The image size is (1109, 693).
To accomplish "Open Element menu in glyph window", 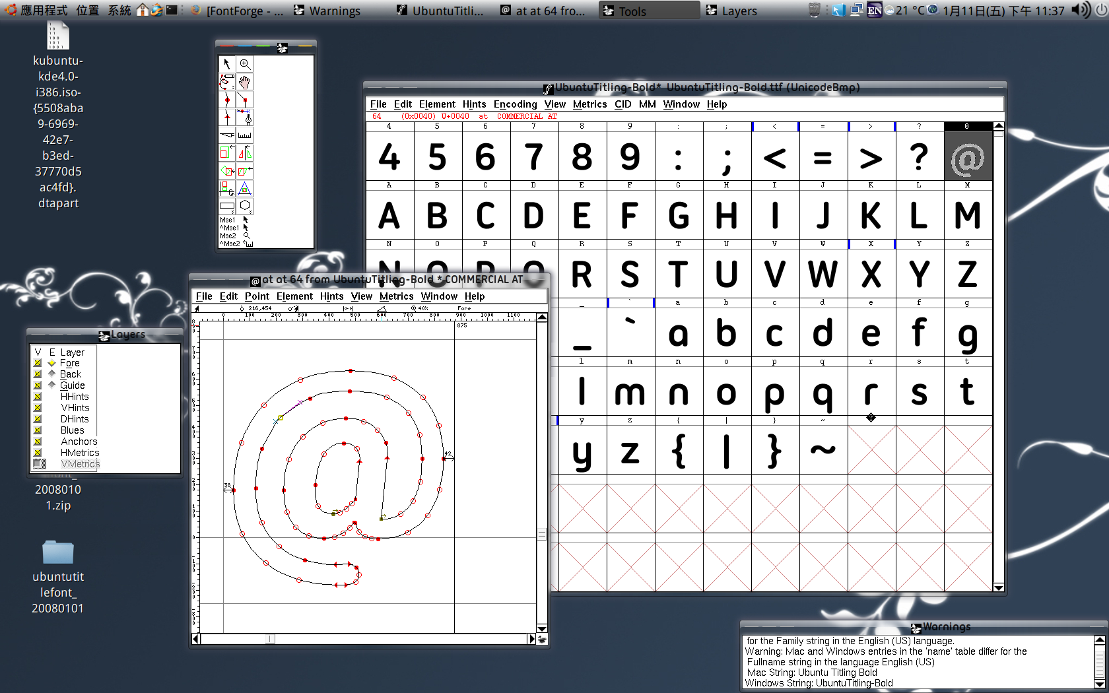I will coord(294,296).
